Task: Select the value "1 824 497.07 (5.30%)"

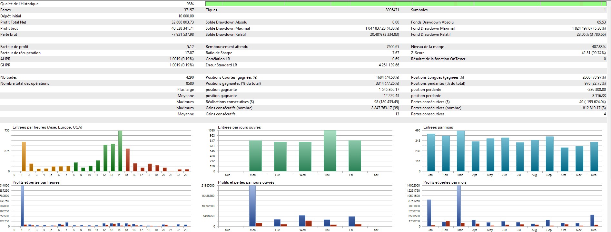Action: pyautogui.click(x=589, y=28)
